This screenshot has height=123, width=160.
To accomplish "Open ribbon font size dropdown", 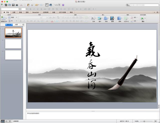I will (47, 18).
